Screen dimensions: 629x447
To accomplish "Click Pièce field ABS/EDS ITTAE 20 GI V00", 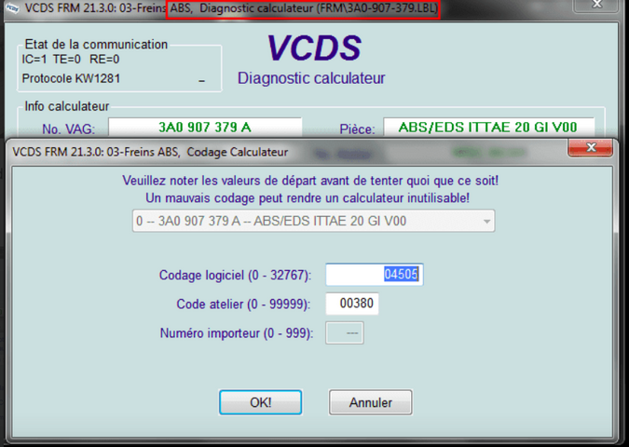I will click(x=488, y=127).
